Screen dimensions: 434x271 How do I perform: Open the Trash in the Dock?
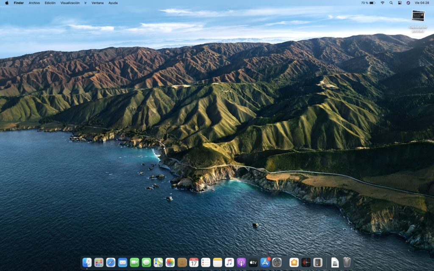(x=347, y=263)
